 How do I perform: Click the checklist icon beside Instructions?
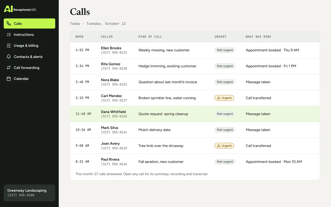pyautogui.click(x=9, y=35)
